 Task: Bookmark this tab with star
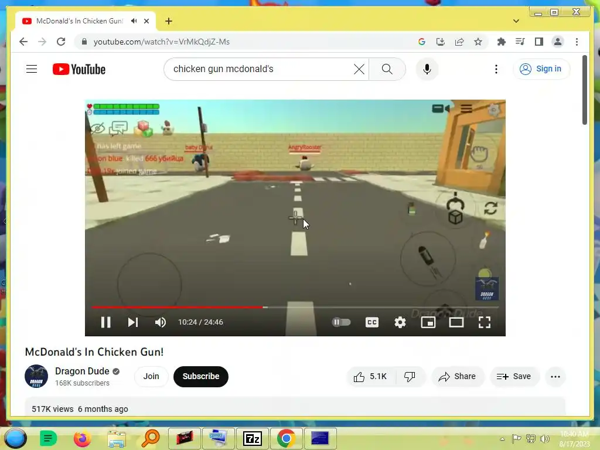pyautogui.click(x=478, y=42)
